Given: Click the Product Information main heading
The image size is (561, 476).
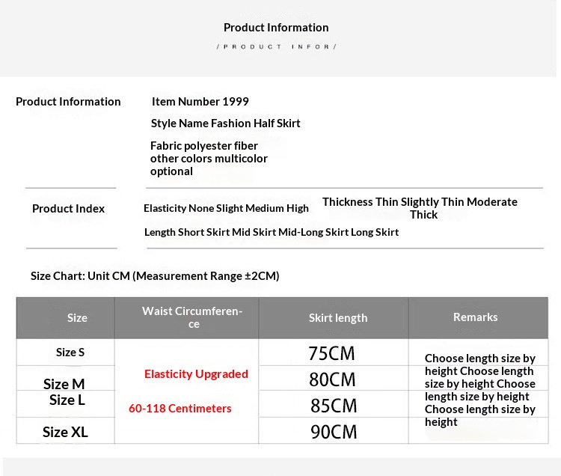Looking at the screenshot, I should coord(276,28).
